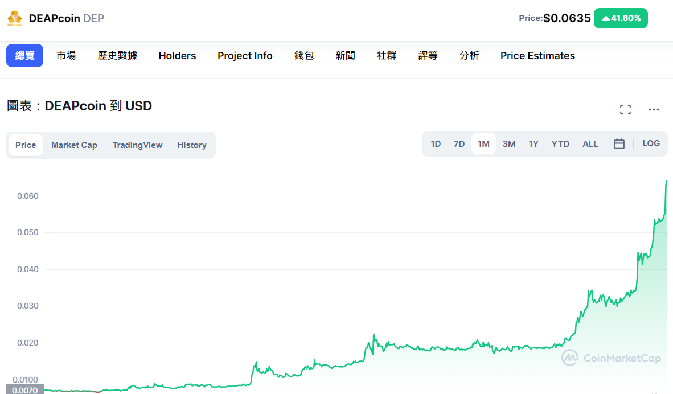Click the $0.0635 price value
The image size is (673, 394).
coord(567,18)
